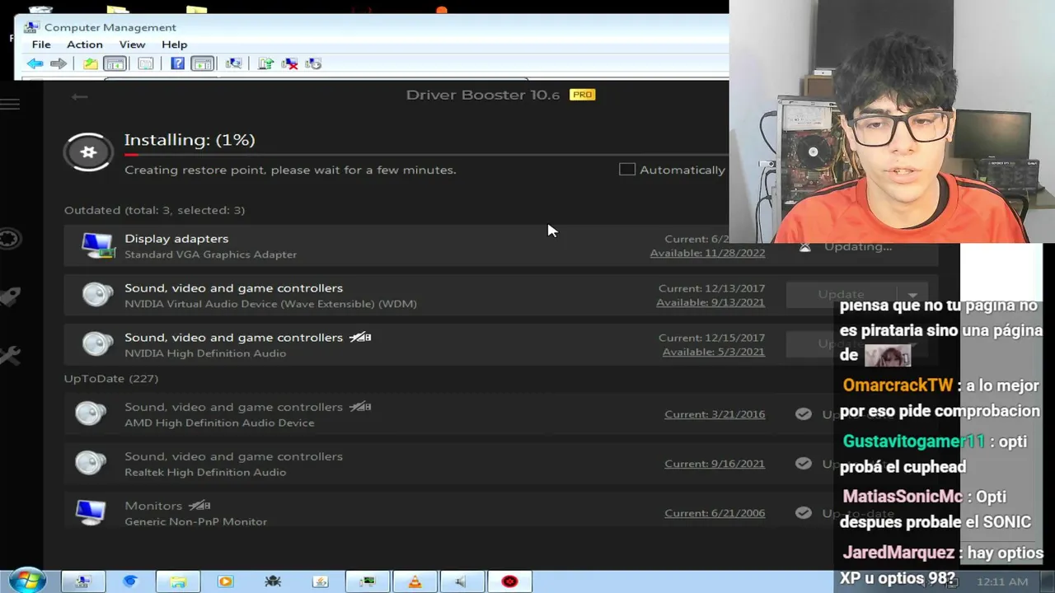Click the uninstall device red X icon
1055x593 pixels.
click(x=289, y=63)
